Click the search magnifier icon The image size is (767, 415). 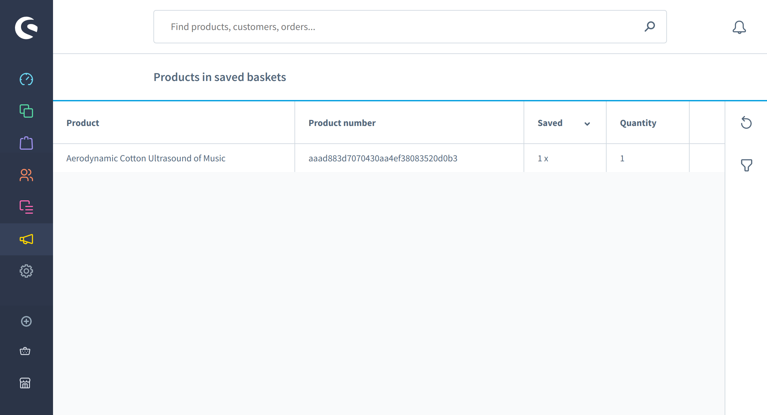point(650,27)
